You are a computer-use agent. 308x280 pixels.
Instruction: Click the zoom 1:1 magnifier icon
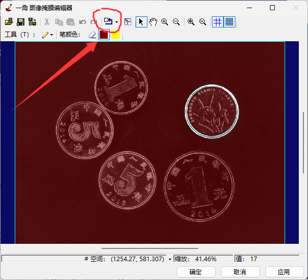[203, 22]
